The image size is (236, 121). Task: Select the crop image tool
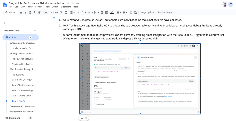tap(131, 13)
